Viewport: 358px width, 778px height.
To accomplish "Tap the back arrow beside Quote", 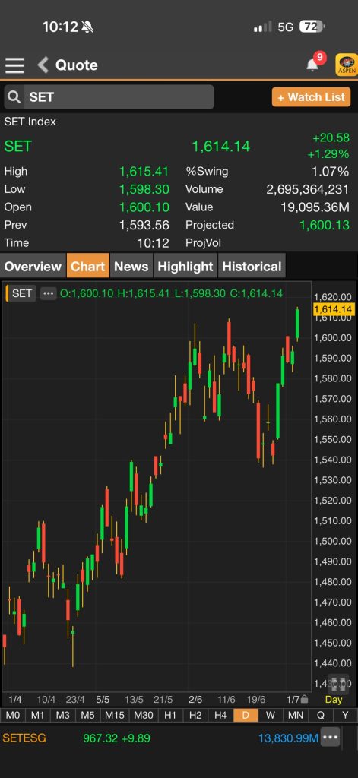I will click(43, 65).
